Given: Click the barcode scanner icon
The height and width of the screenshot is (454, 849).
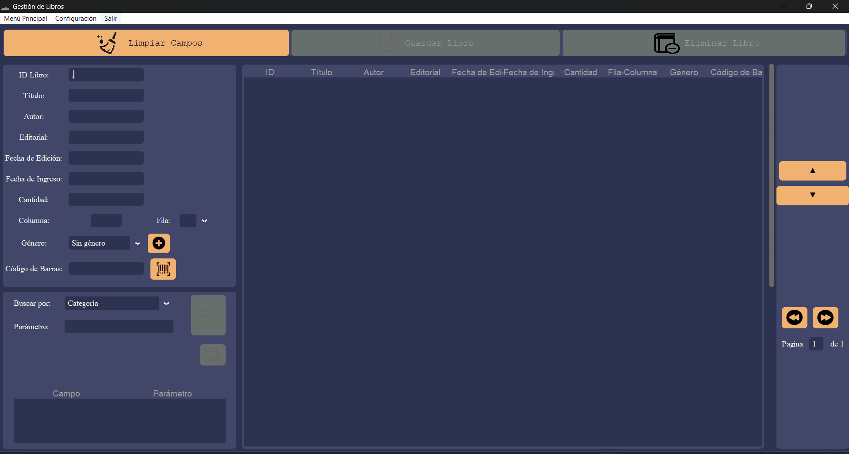Looking at the screenshot, I should click(163, 269).
